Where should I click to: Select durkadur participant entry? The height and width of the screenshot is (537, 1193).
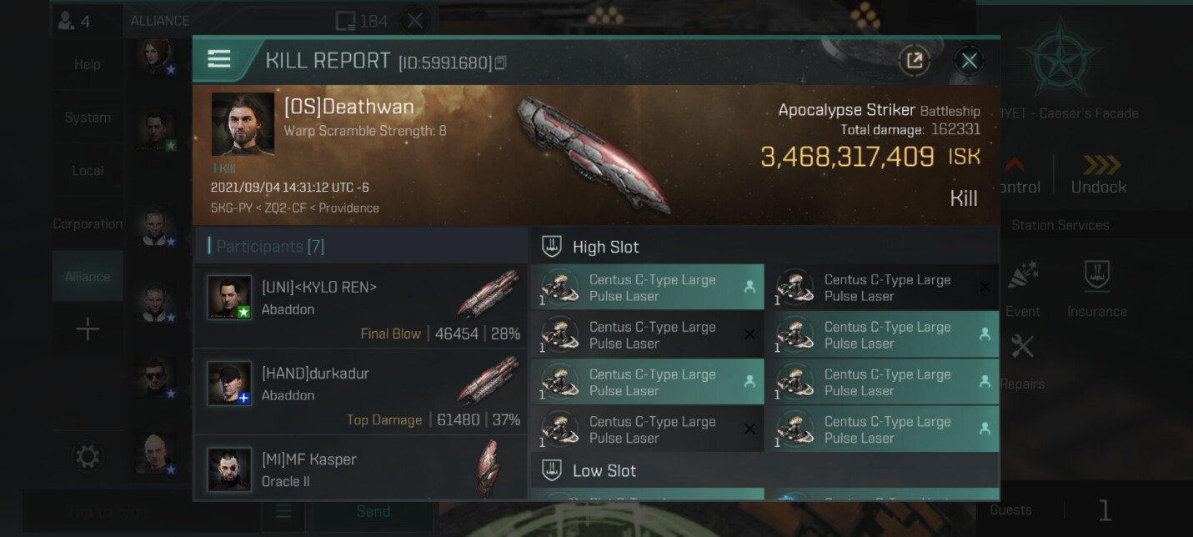click(x=361, y=391)
